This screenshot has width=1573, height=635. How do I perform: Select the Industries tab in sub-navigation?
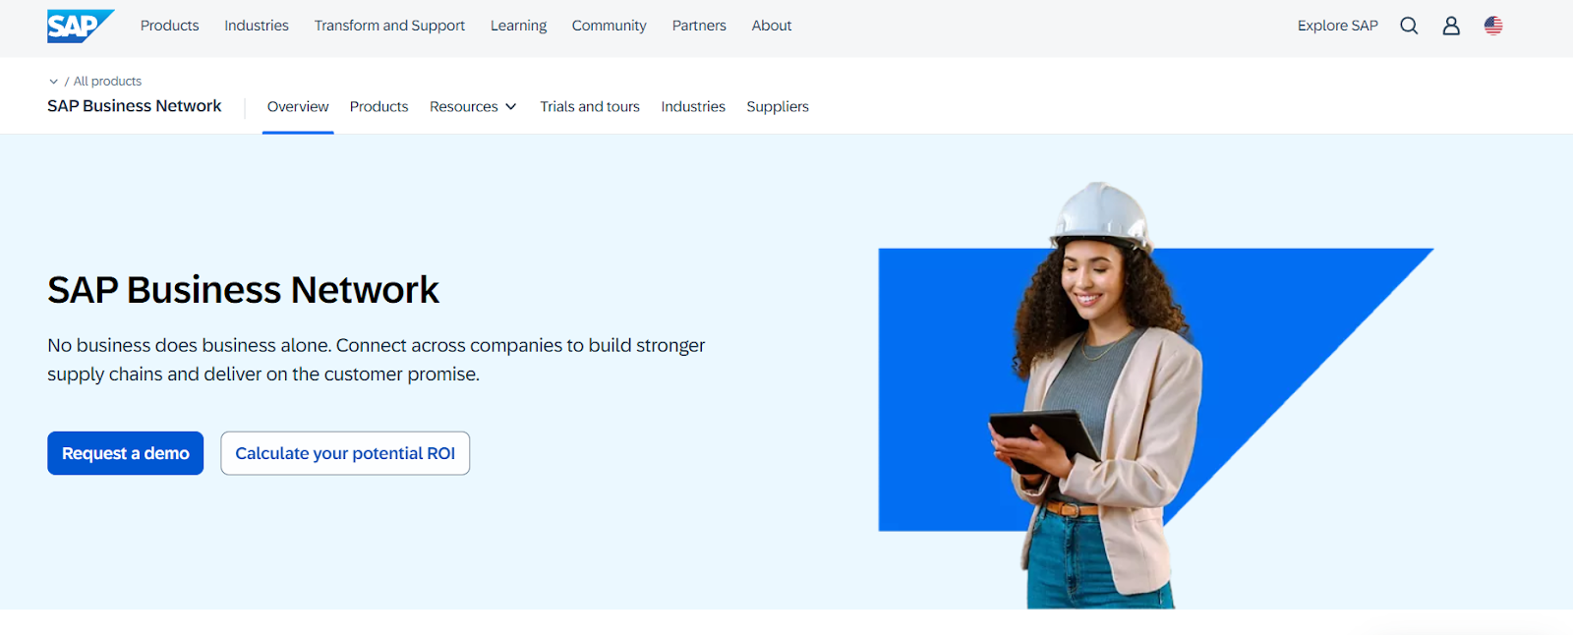coord(693,106)
